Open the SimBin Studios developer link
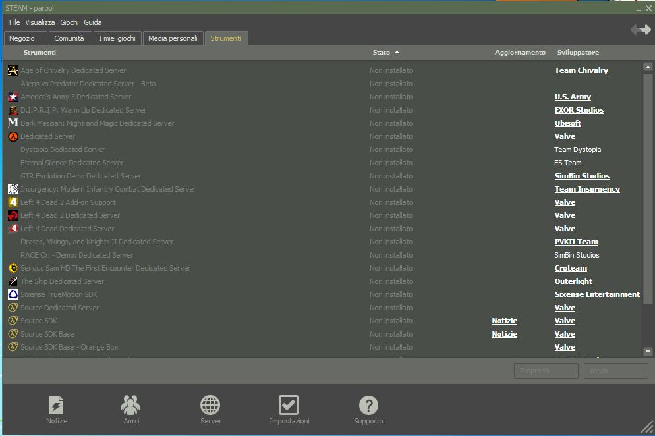This screenshot has width=655, height=436. coord(582,177)
